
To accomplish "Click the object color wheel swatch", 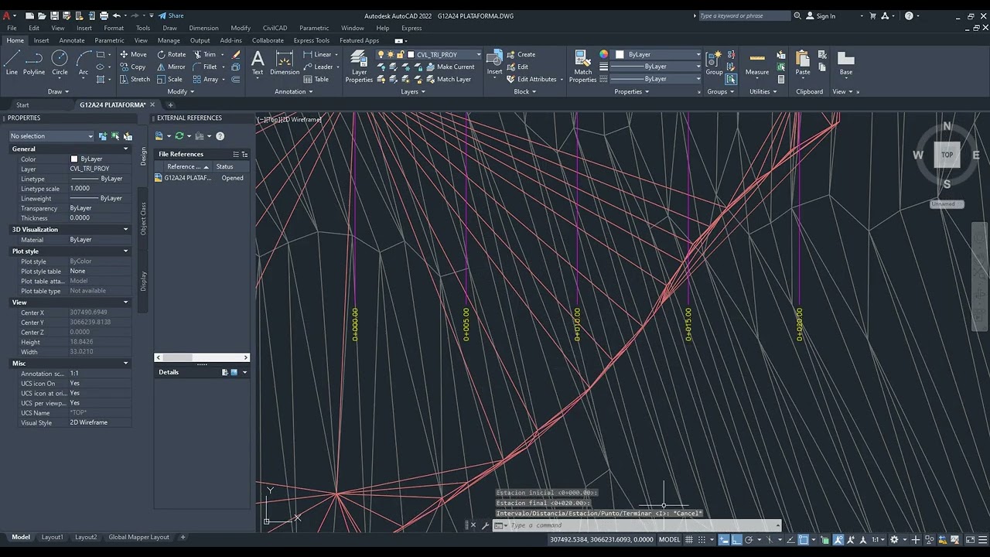I will [x=604, y=54].
